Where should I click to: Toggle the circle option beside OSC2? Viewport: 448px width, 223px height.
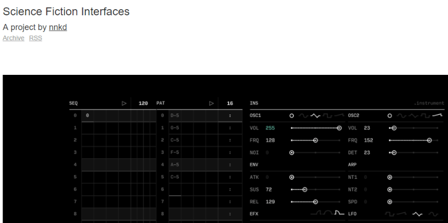pyautogui.click(x=390, y=116)
